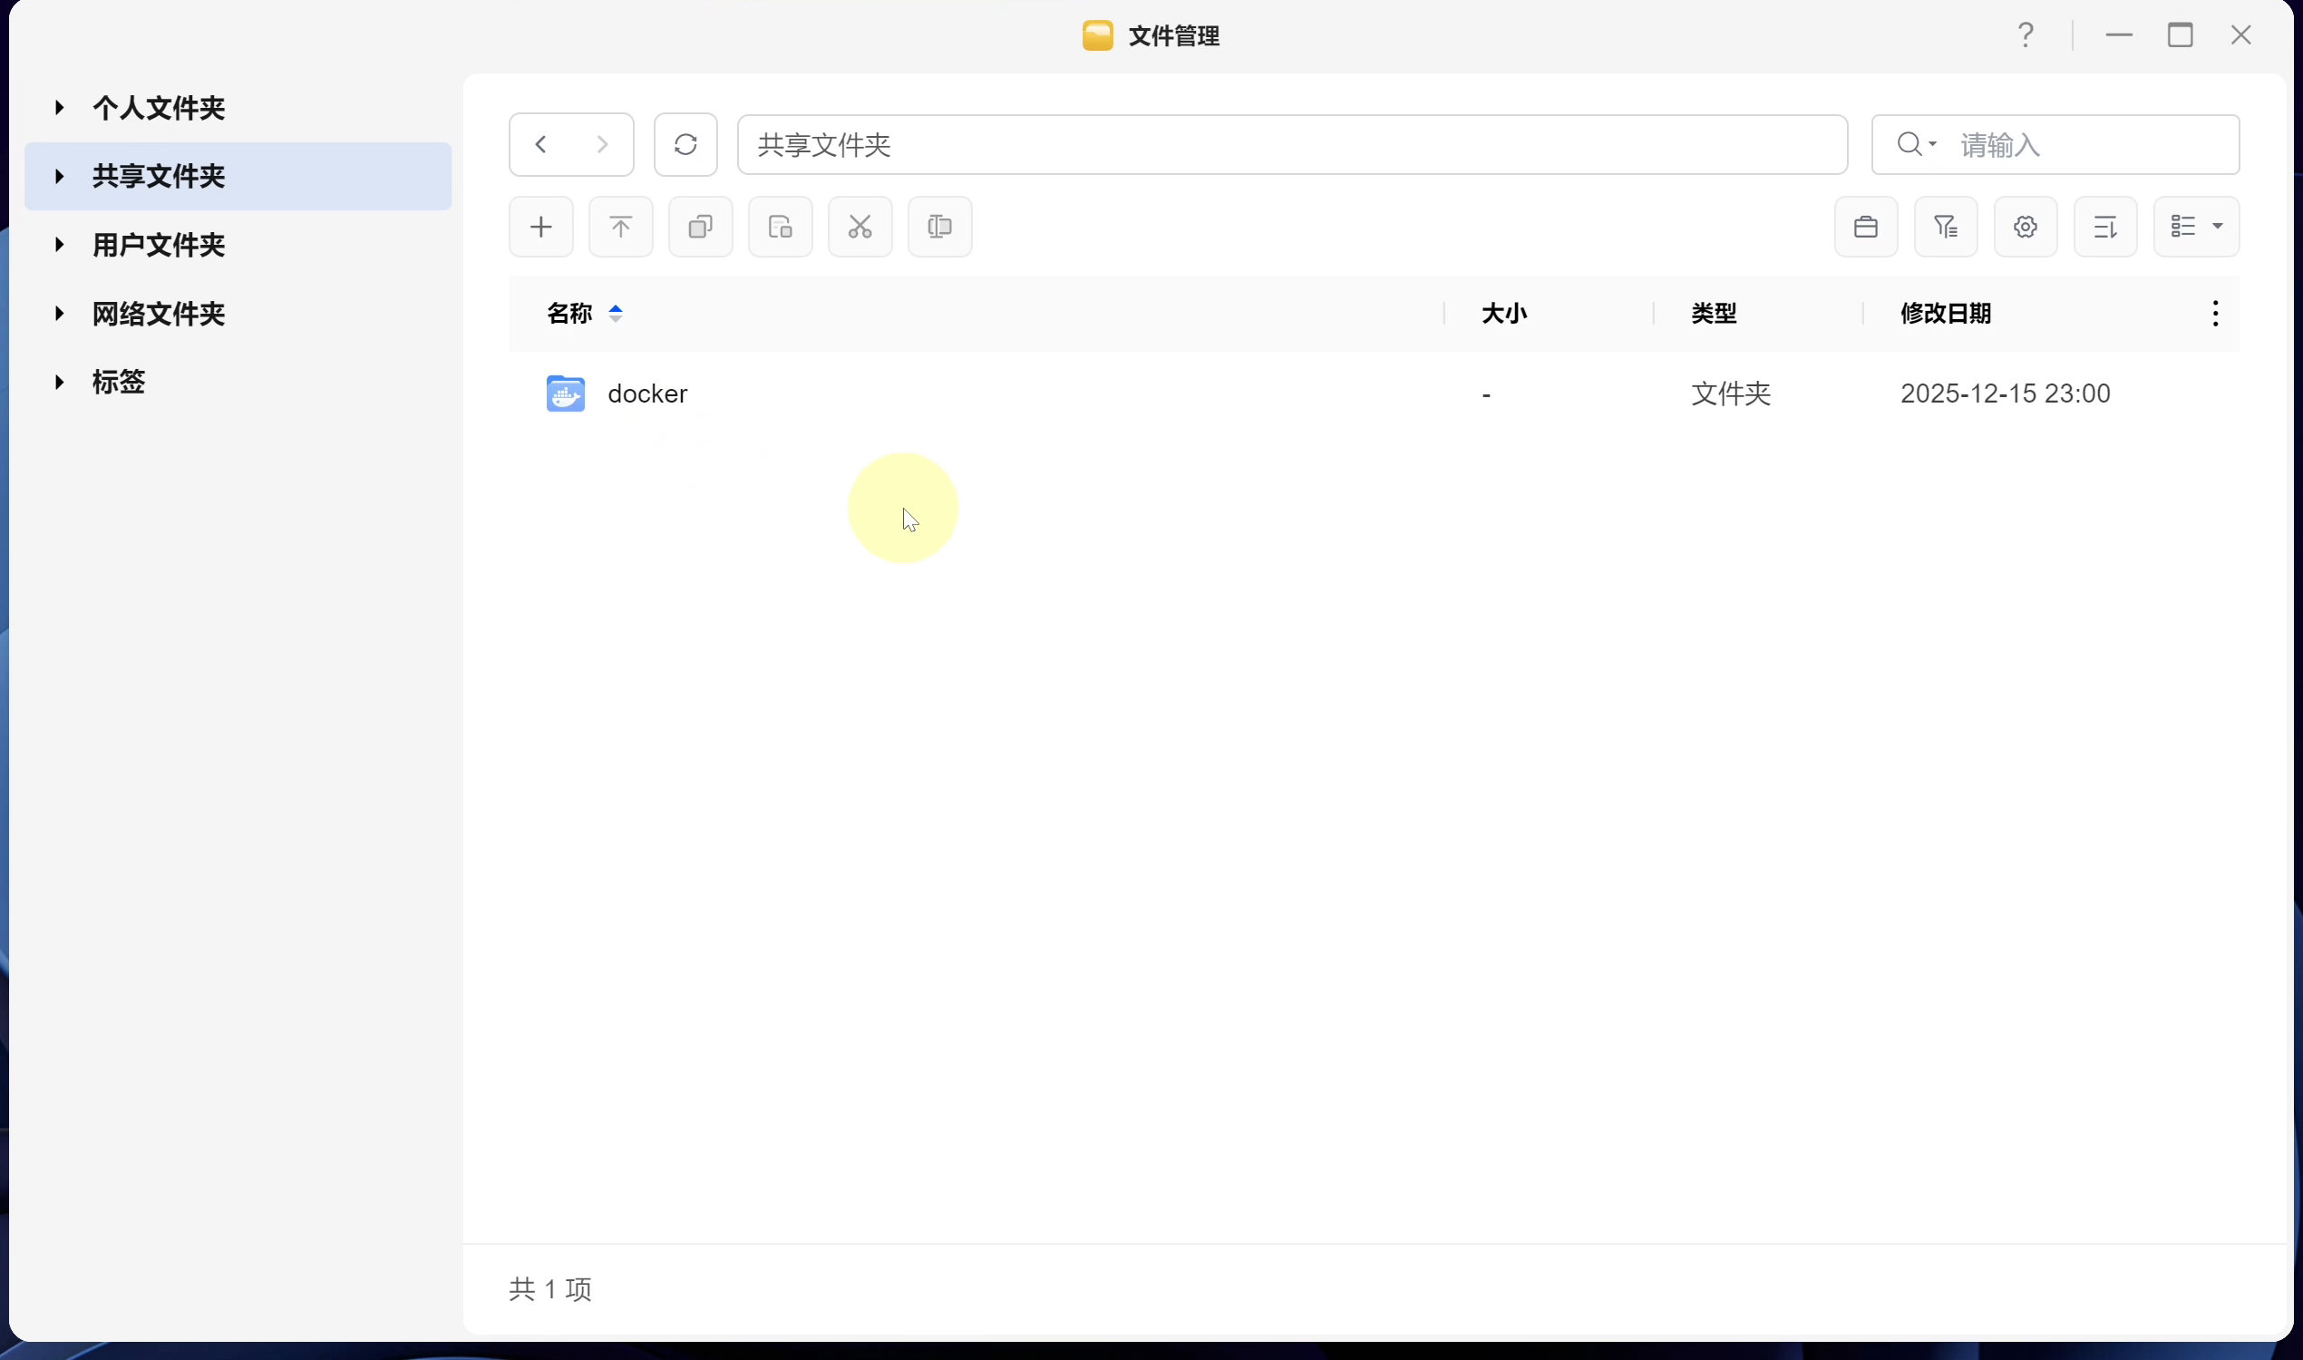Image resolution: width=2303 pixels, height=1360 pixels.
Task: Open the briefcase tools icon
Action: pyautogui.click(x=1866, y=227)
